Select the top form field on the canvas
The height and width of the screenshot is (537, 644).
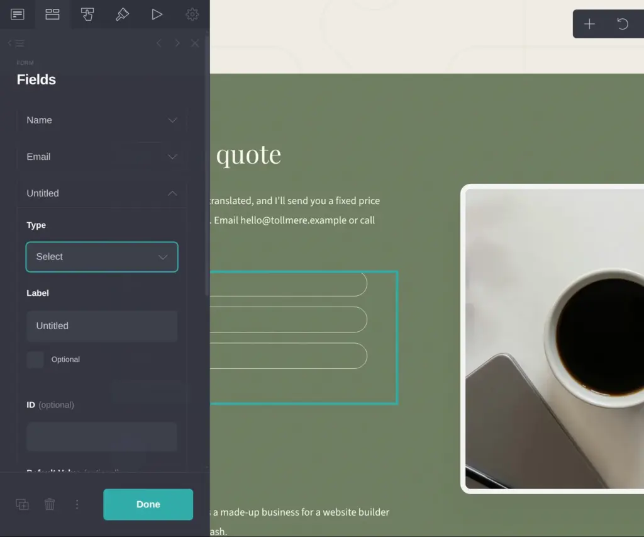click(x=288, y=284)
